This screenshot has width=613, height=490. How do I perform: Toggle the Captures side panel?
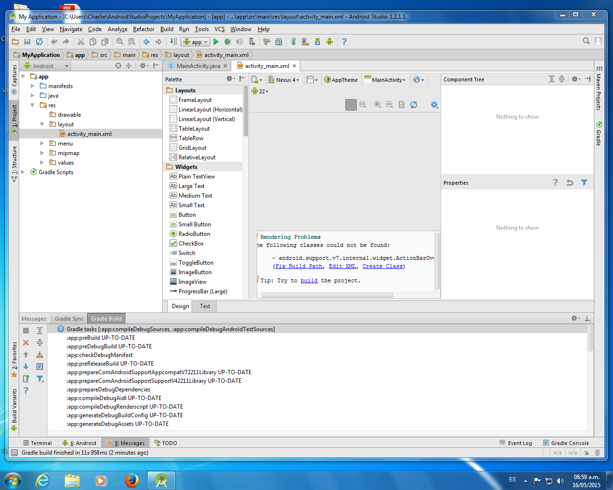click(14, 79)
